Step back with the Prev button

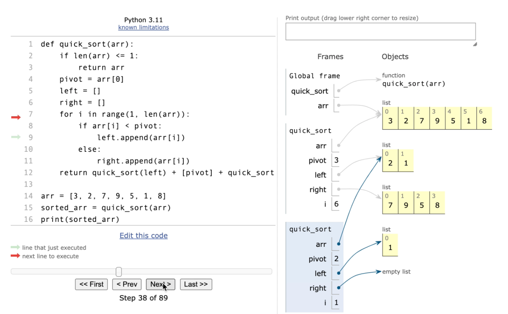pos(127,284)
